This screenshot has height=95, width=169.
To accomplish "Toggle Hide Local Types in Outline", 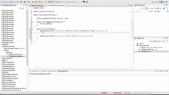I will [164, 41].
